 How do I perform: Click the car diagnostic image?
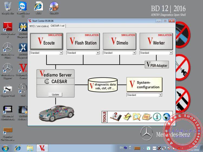pos(57,113)
